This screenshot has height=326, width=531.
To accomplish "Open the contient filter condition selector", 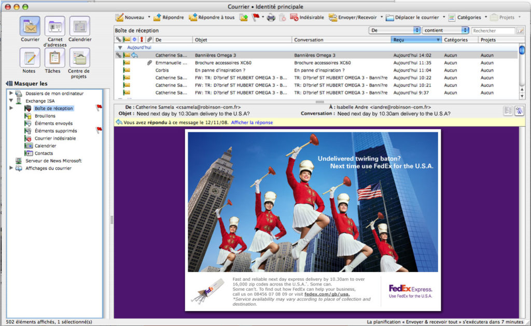I will tap(445, 31).
